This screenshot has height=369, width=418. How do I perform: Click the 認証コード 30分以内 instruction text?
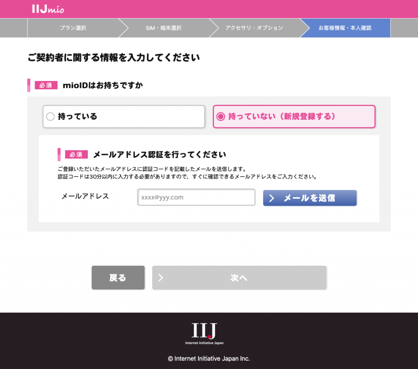tap(187, 177)
